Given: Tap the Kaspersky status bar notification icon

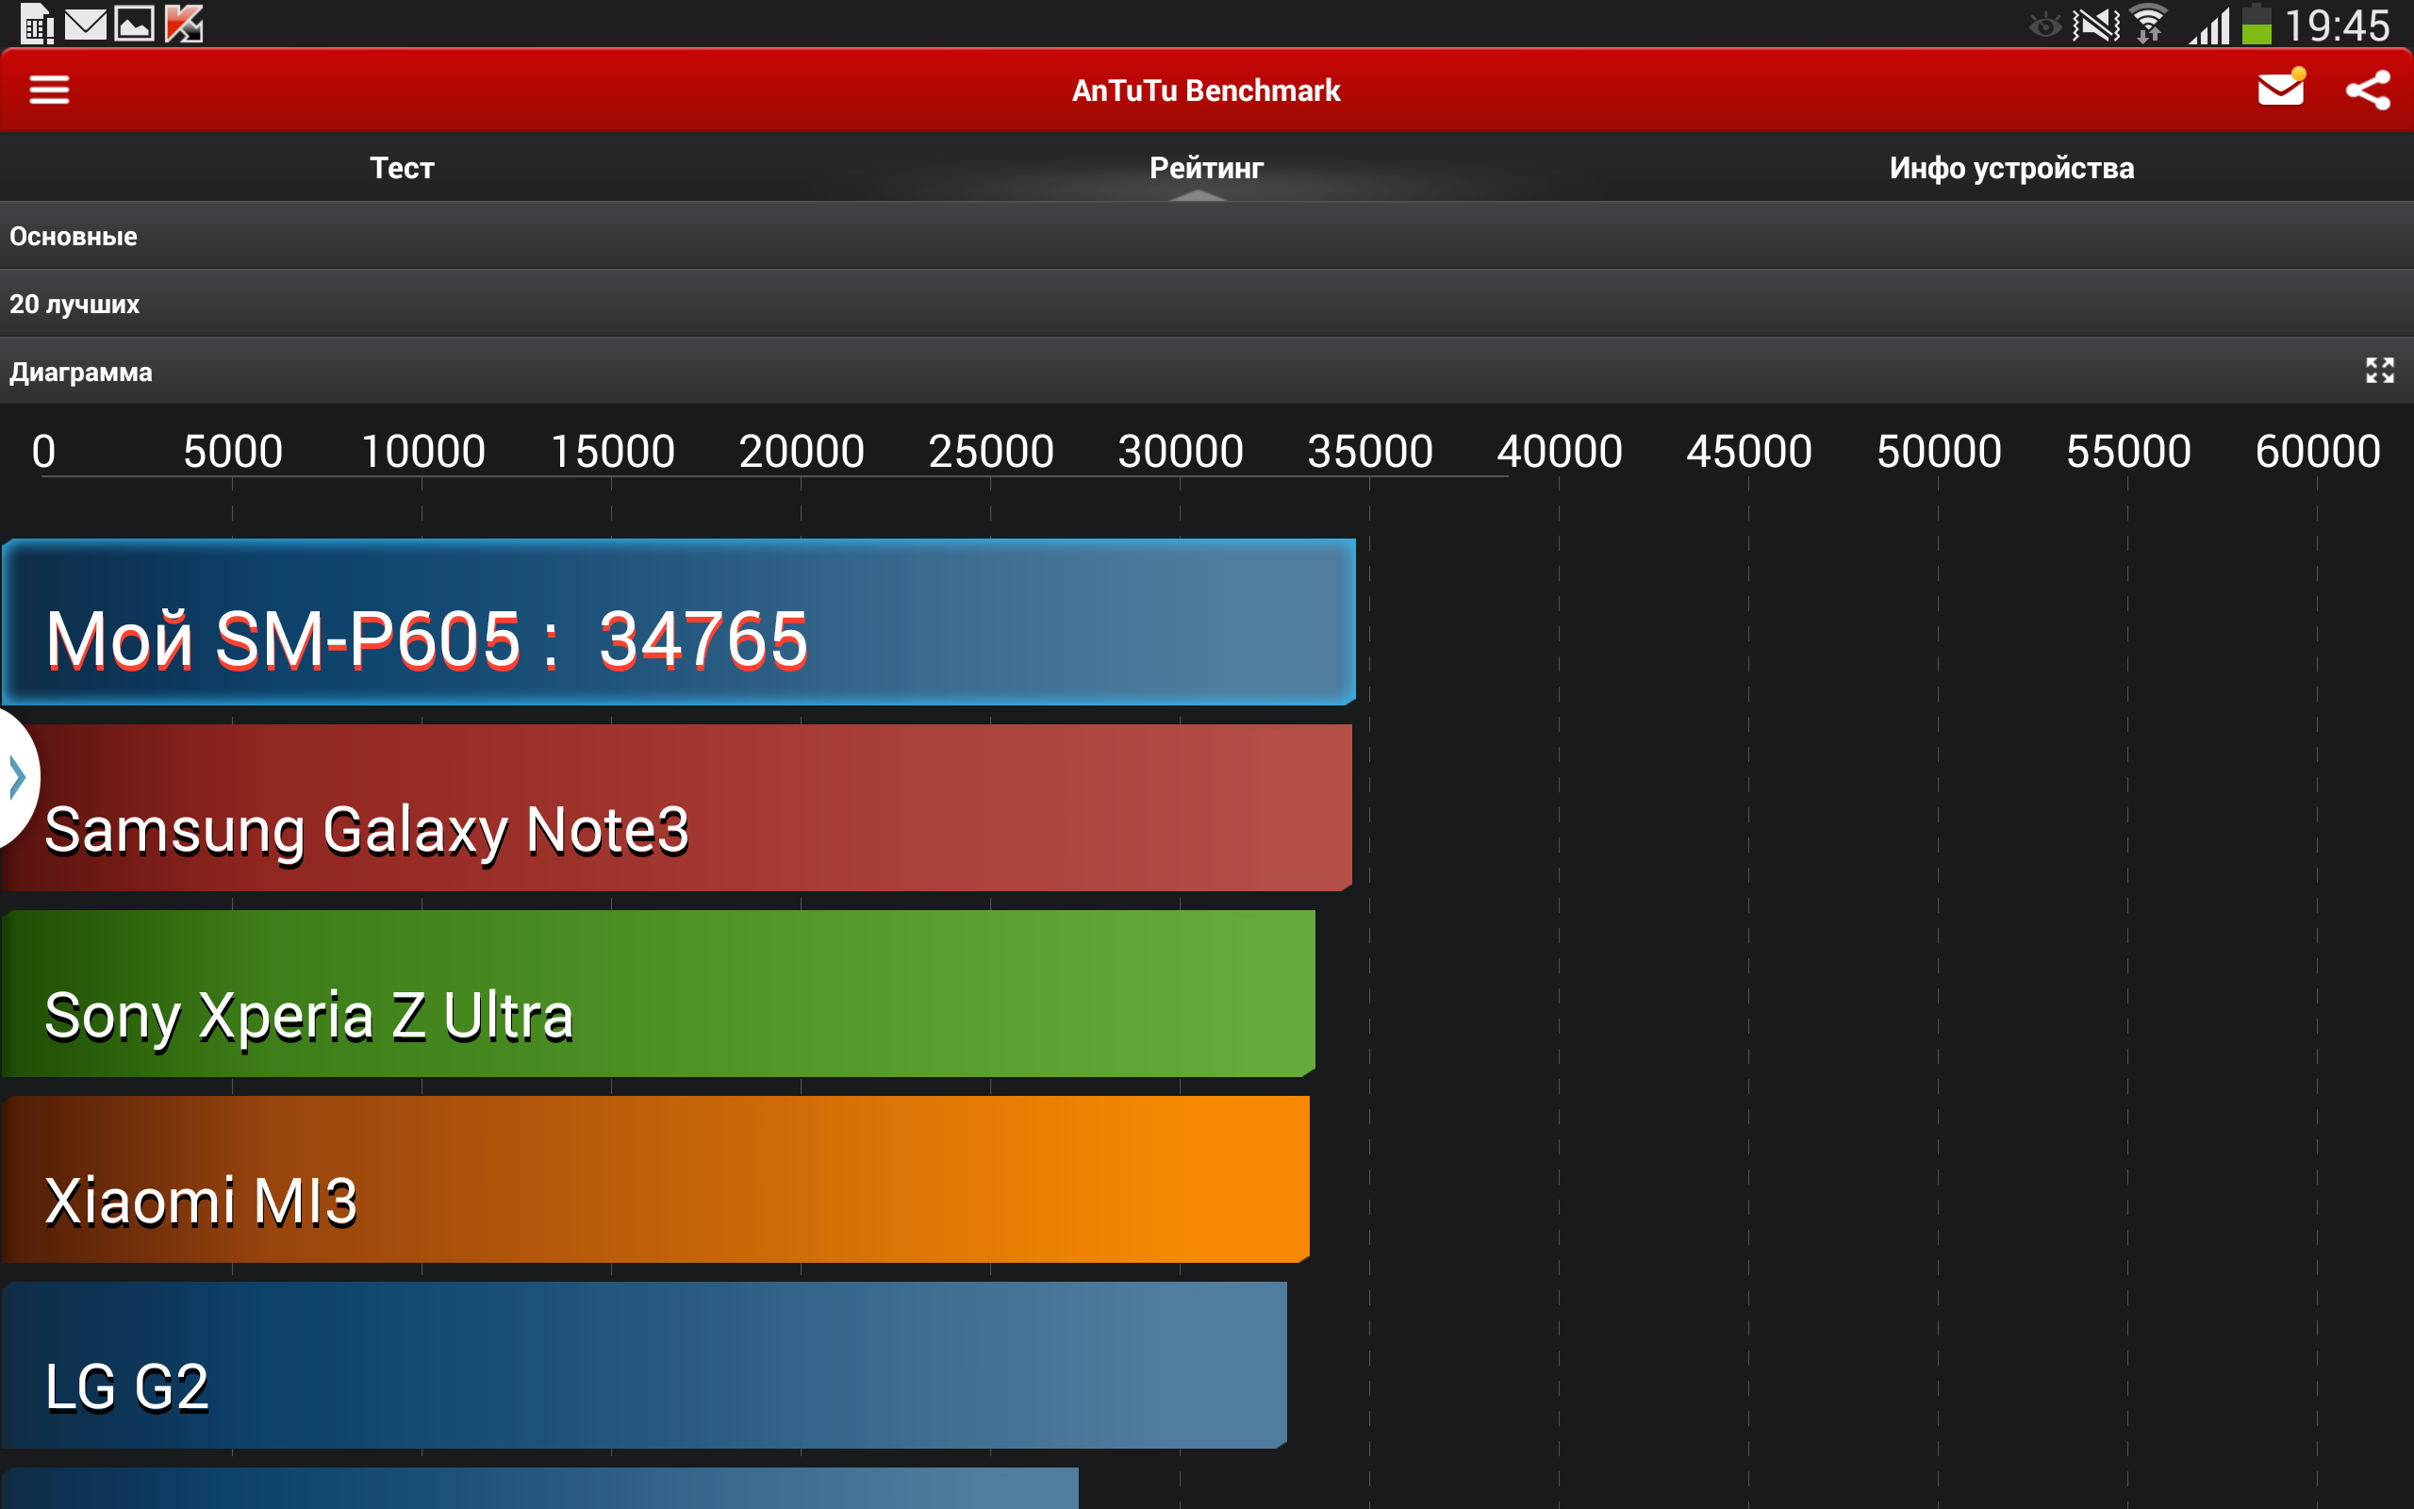Looking at the screenshot, I should [x=184, y=23].
